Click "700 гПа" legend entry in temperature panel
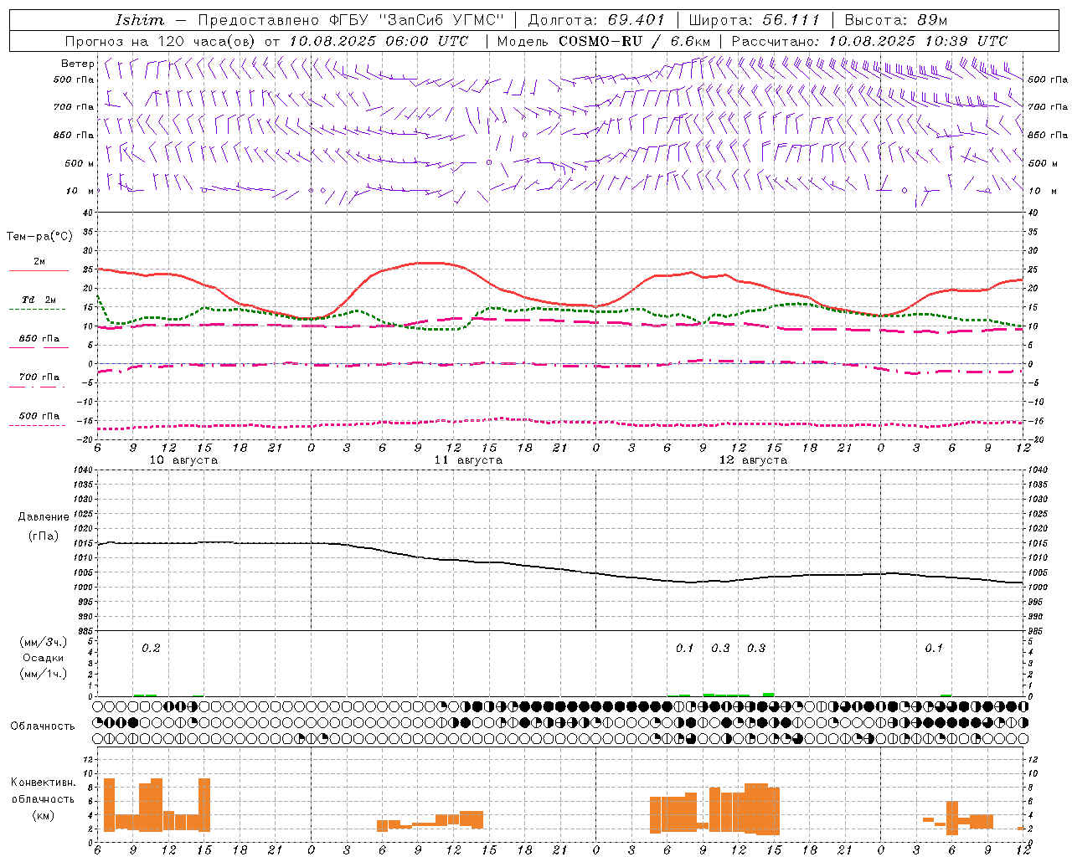The image size is (1072, 857). point(39,377)
